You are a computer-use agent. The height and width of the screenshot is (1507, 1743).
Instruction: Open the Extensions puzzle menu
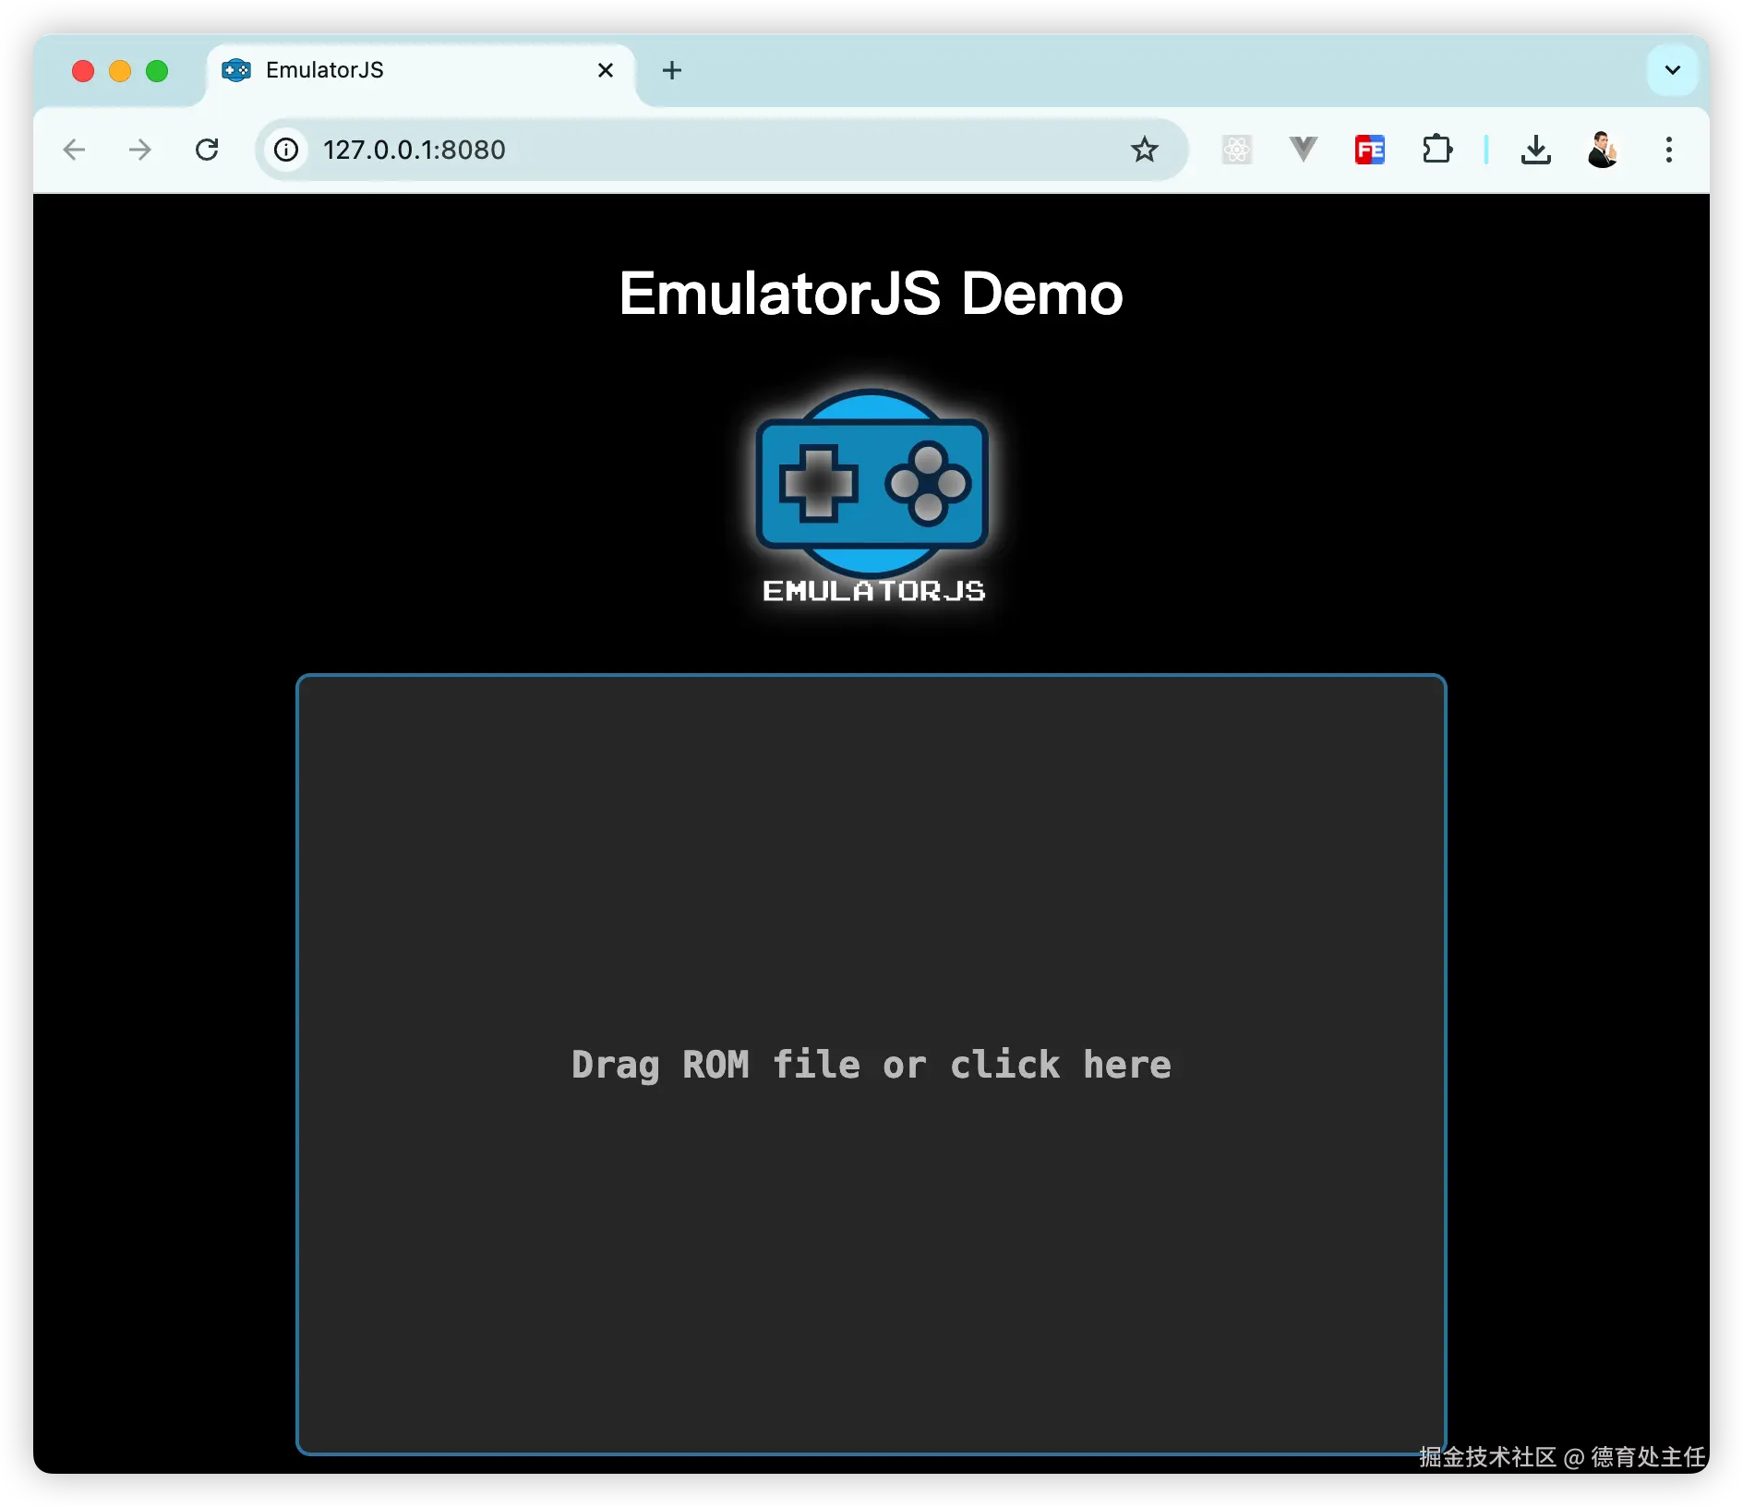1436,150
